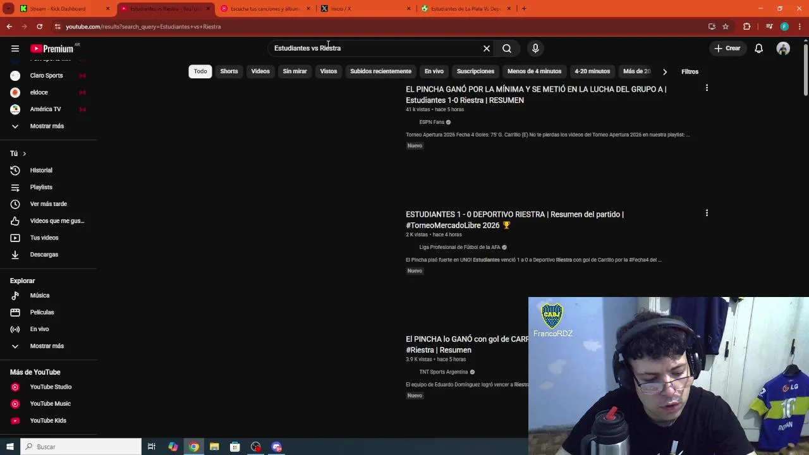
Task: Open a new browser tab
Action: (x=524, y=9)
